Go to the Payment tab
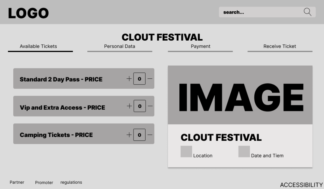The height and width of the screenshot is (189, 324). [x=200, y=46]
